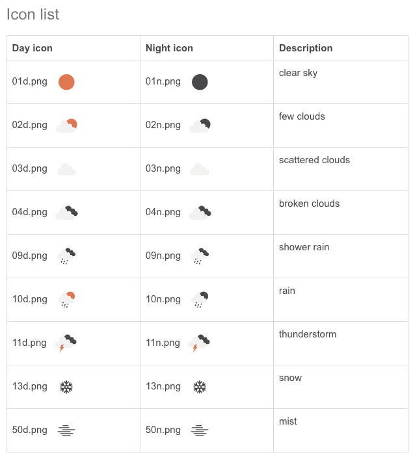Click the rain night icon with moon
The height and width of the screenshot is (459, 413).
pos(200,300)
